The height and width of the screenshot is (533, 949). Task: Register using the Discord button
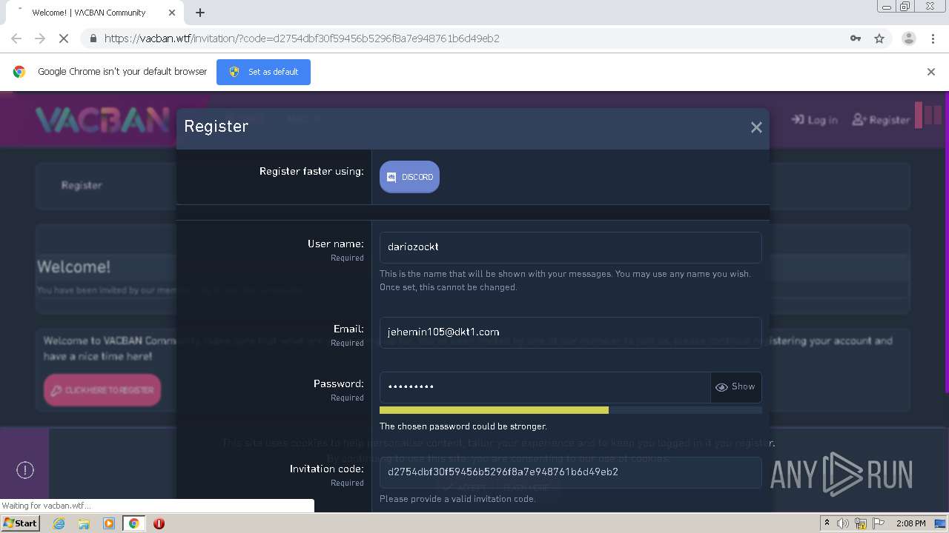409,177
